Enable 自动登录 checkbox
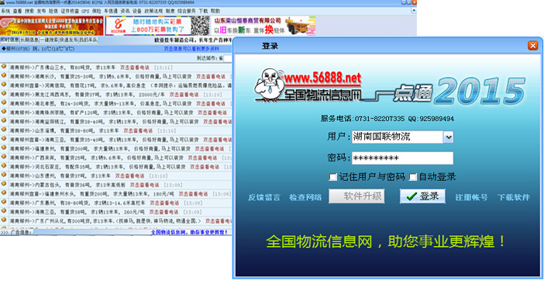 click(412, 177)
